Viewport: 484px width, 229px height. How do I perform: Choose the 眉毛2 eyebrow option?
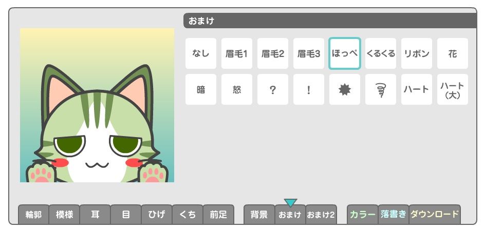[272, 53]
